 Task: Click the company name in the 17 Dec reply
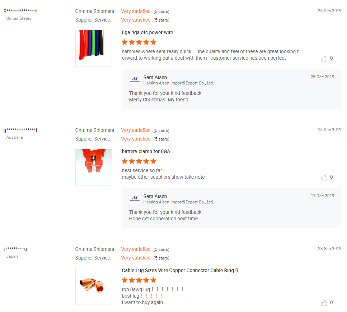178,202
